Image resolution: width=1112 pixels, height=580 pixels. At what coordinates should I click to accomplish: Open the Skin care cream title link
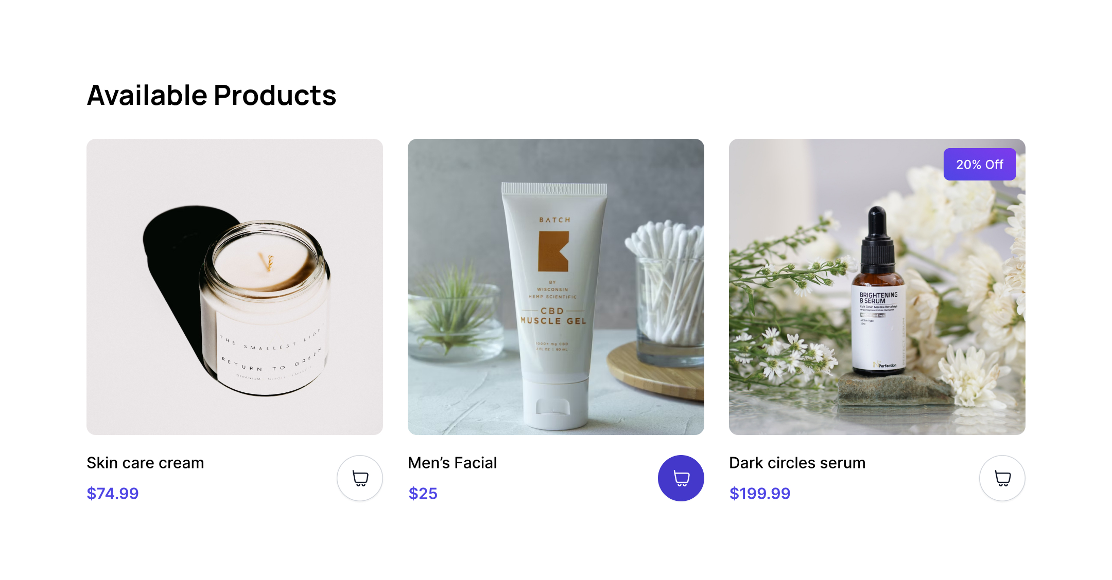pyautogui.click(x=145, y=463)
